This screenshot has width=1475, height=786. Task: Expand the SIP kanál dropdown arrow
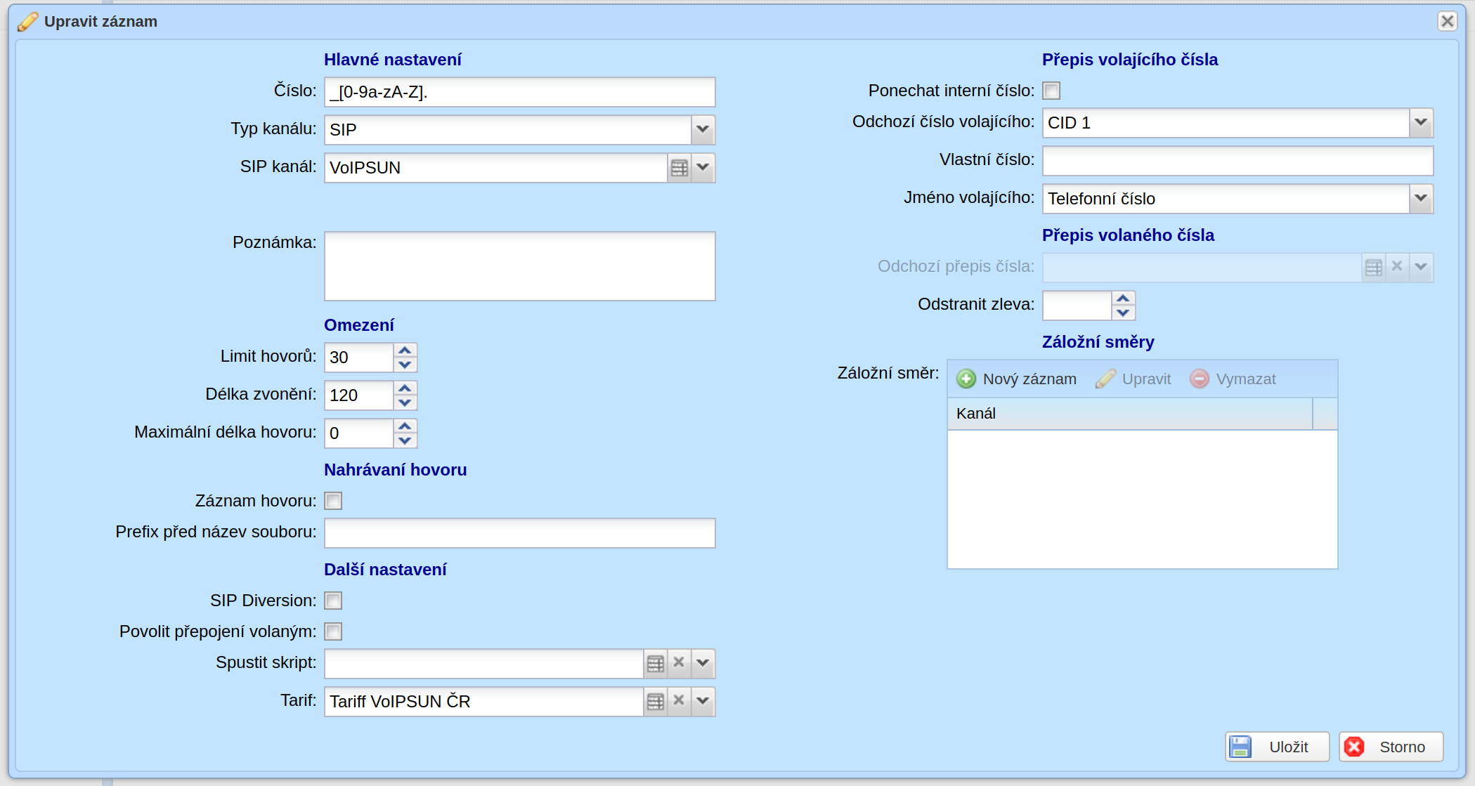point(703,168)
